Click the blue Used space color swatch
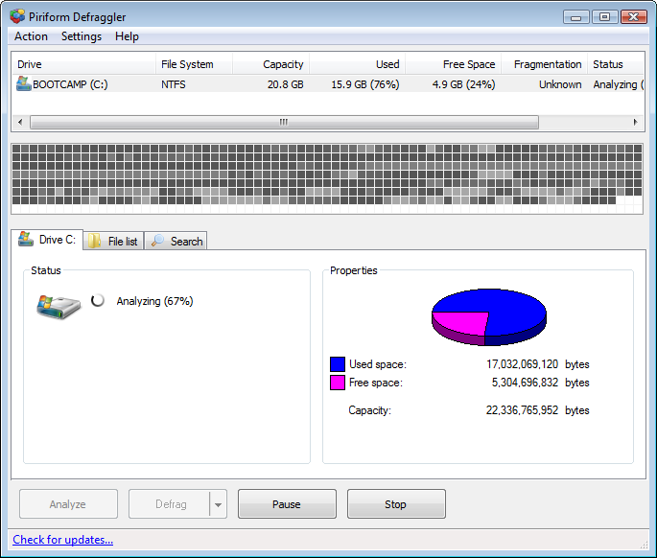657x558 pixels. click(338, 364)
